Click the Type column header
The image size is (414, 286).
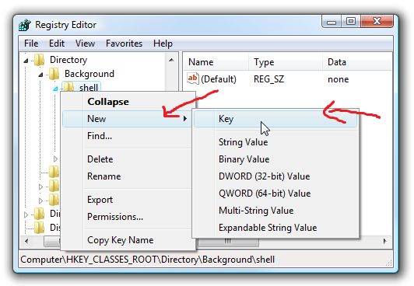coord(286,62)
